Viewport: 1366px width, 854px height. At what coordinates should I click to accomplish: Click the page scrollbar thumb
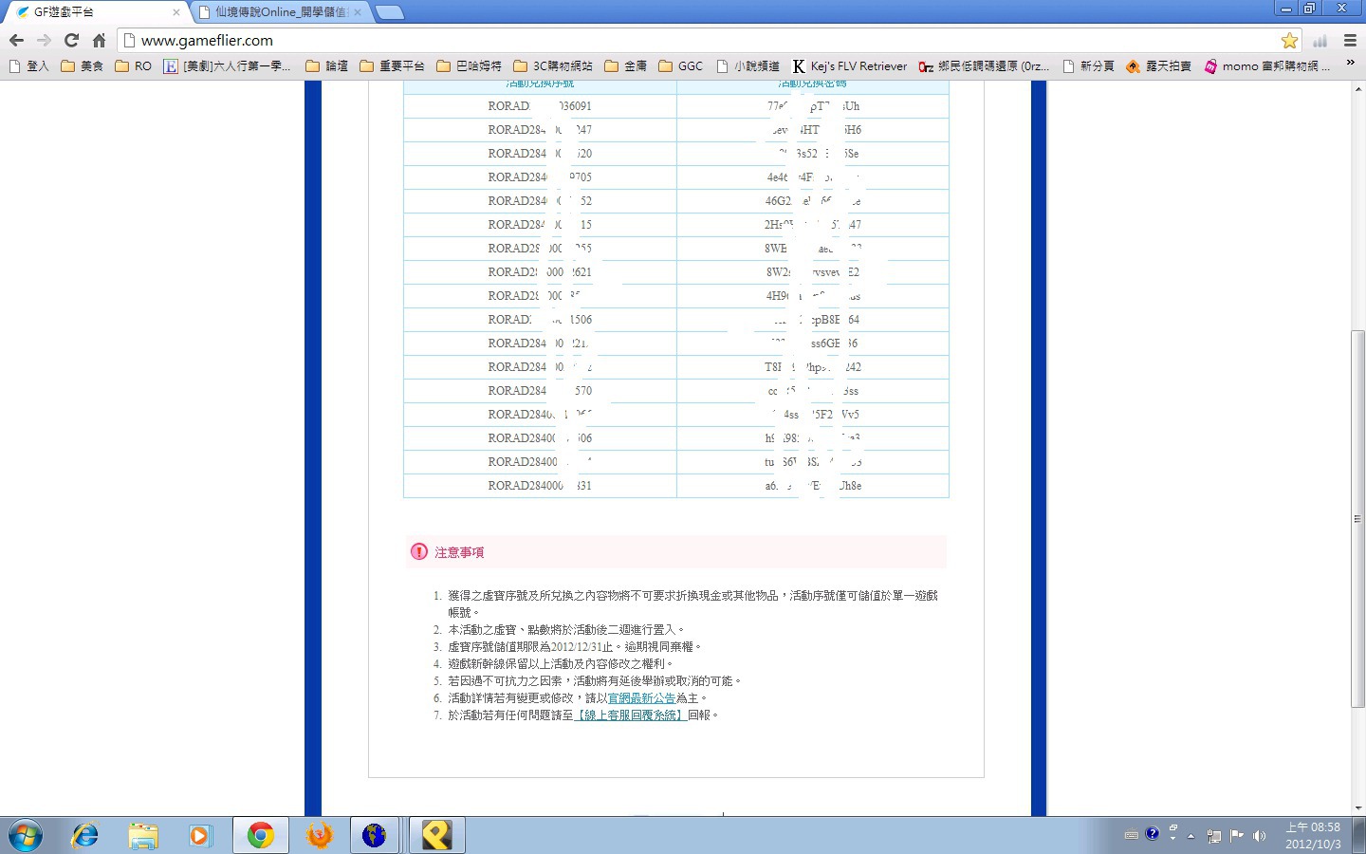[1358, 518]
